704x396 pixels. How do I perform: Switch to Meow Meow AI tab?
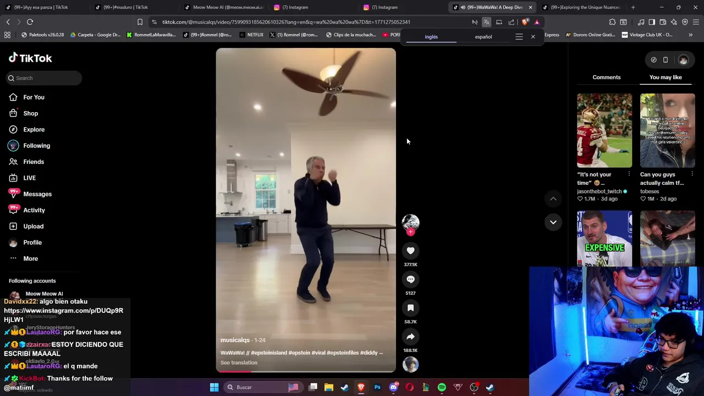pos(223,7)
